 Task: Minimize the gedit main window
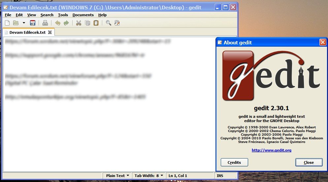[218, 8]
